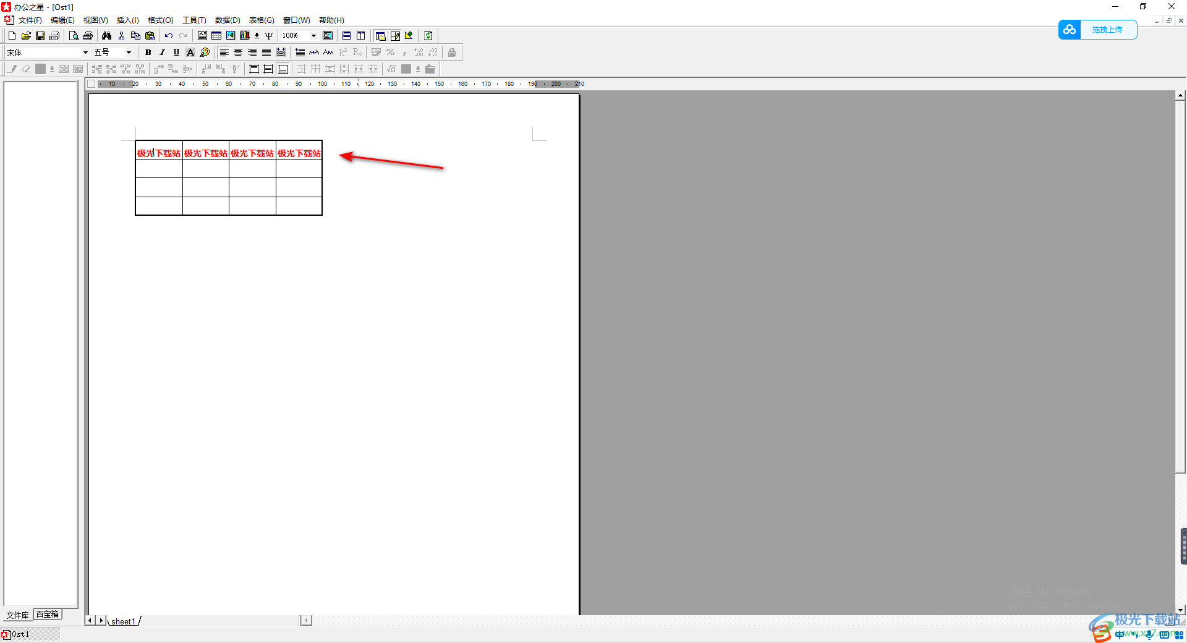
Task: Click sheet navigation left arrow
Action: tap(90, 620)
